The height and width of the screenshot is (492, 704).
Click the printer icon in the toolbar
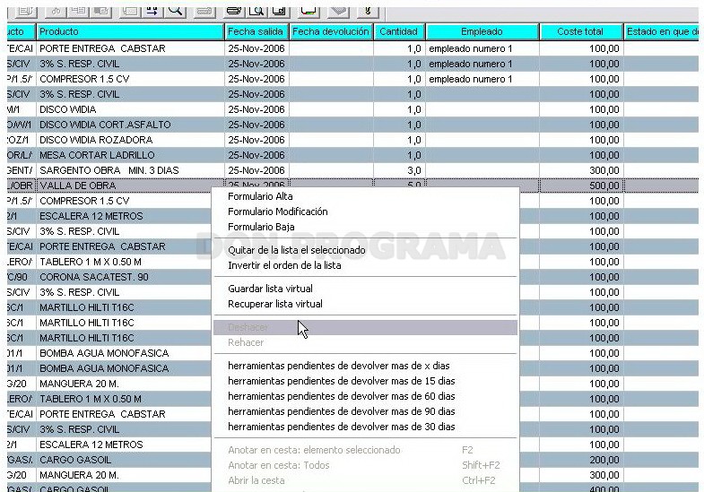pos(233,10)
